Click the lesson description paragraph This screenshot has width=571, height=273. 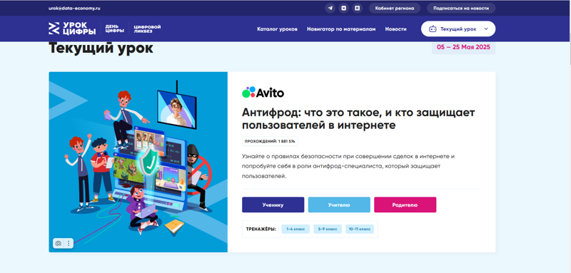[348, 166]
